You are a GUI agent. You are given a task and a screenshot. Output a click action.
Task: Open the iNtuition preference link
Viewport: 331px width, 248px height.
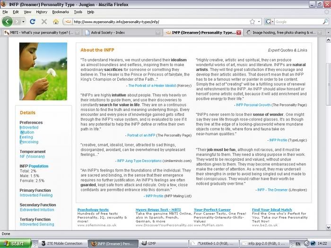[27, 132]
